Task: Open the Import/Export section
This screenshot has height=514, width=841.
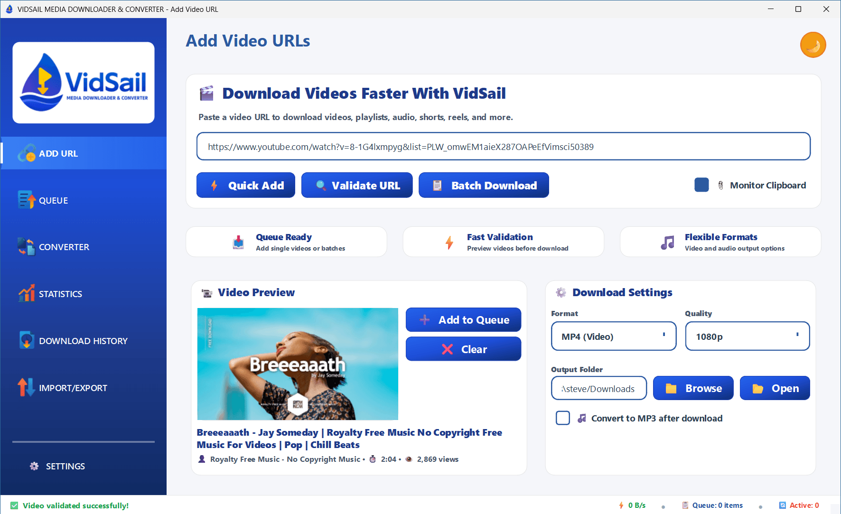Action: tap(84, 388)
